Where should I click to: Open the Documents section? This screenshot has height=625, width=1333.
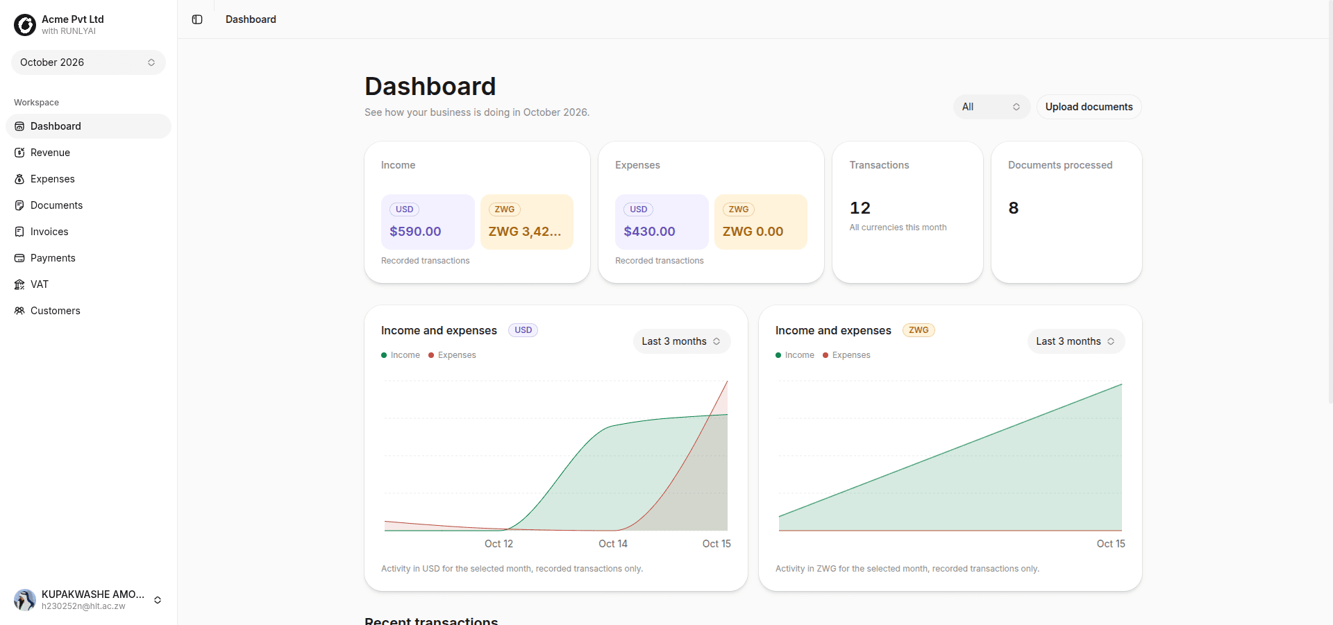tap(88, 205)
